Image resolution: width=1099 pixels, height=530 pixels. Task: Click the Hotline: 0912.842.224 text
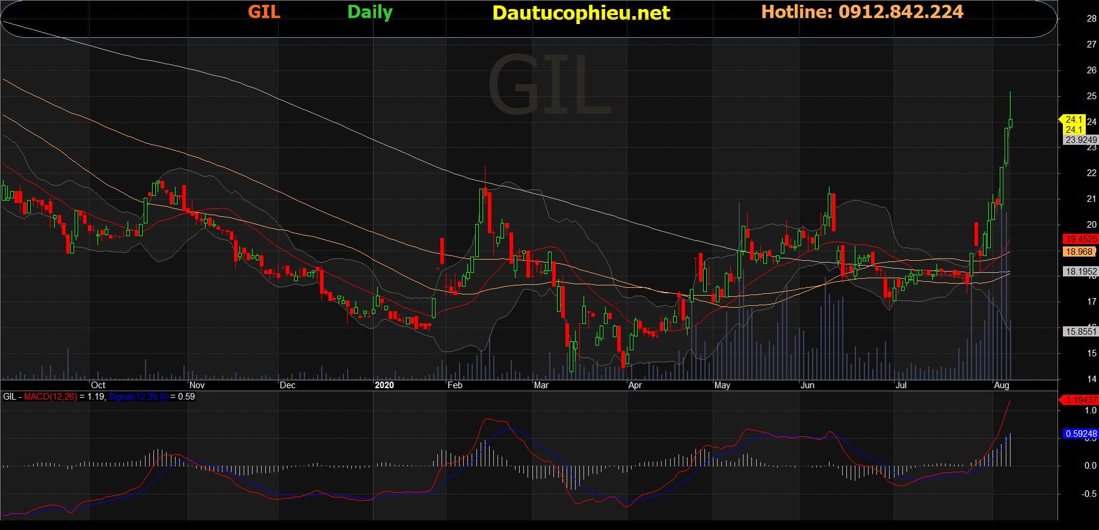[863, 12]
